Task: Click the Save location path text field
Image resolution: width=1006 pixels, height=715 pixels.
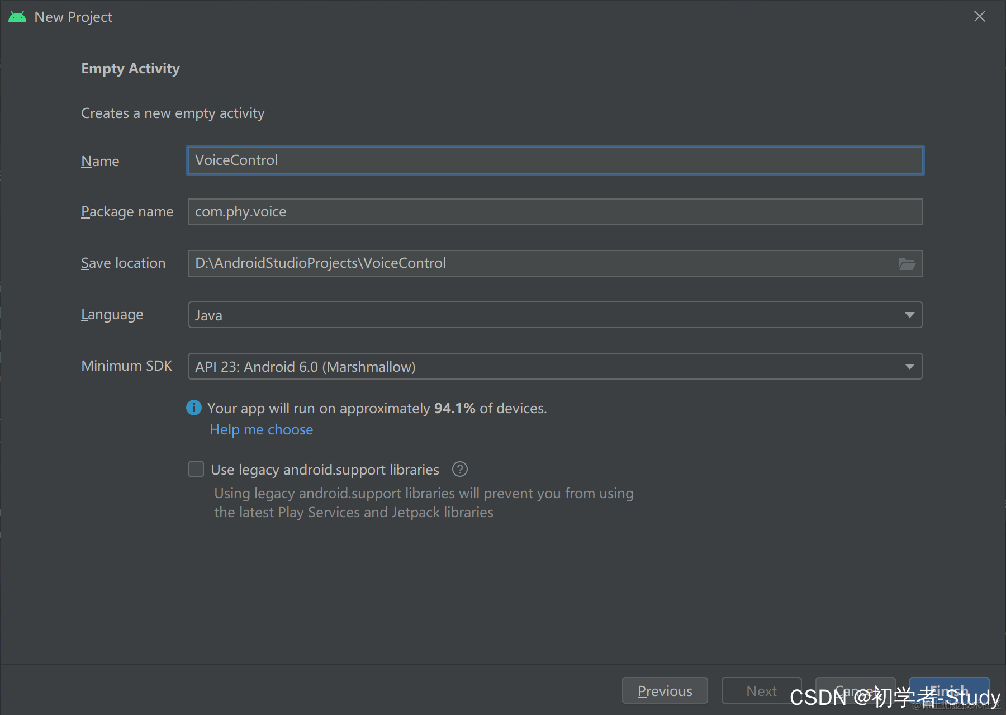Action: pos(542,263)
